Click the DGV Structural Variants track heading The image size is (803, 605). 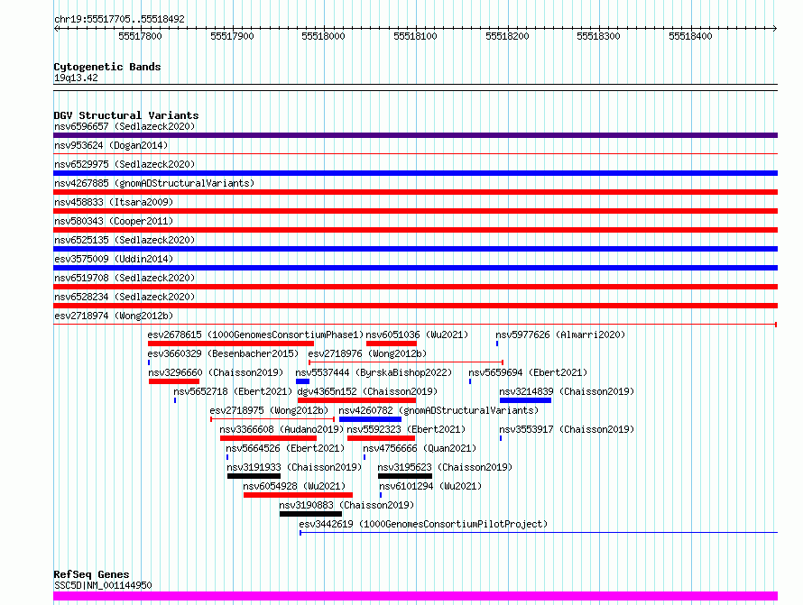[126, 115]
